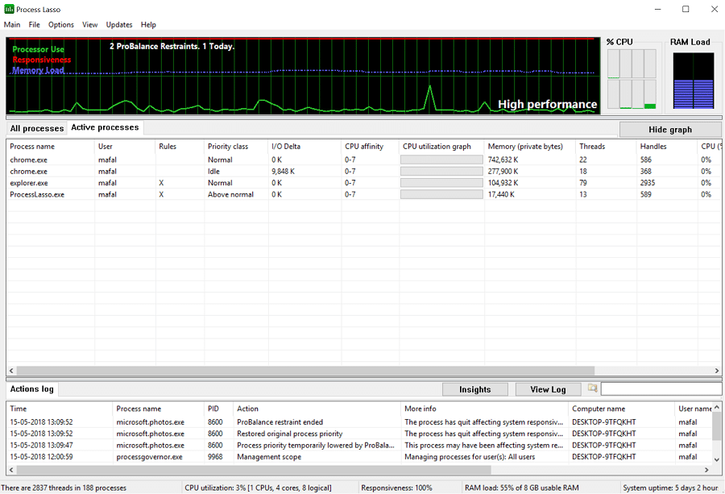Click the Hide graph button
This screenshot has height=494, width=725.
pos(670,130)
